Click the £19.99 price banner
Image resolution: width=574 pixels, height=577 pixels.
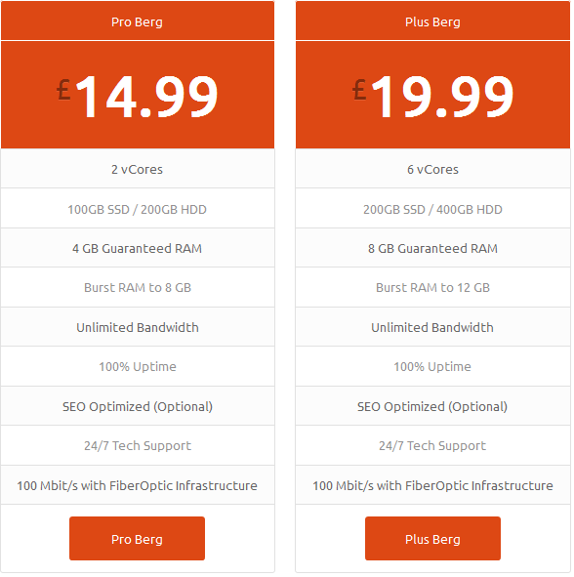(432, 95)
